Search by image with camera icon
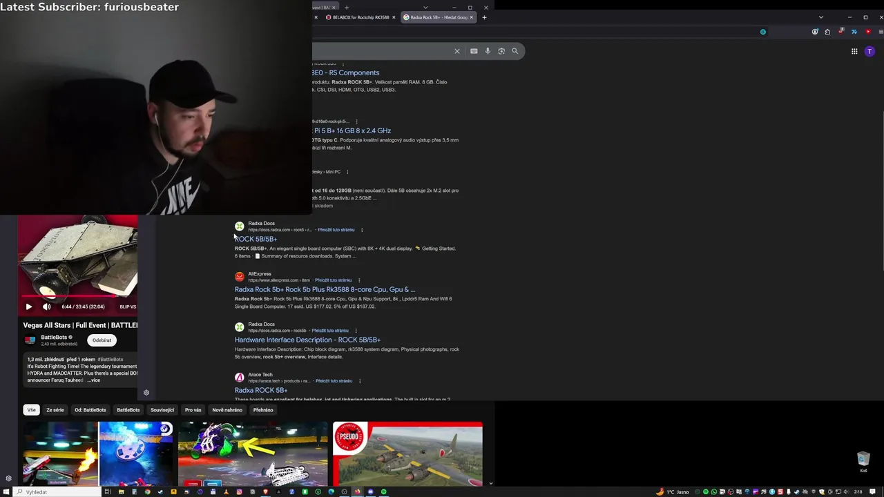The image size is (884, 497). 501,51
